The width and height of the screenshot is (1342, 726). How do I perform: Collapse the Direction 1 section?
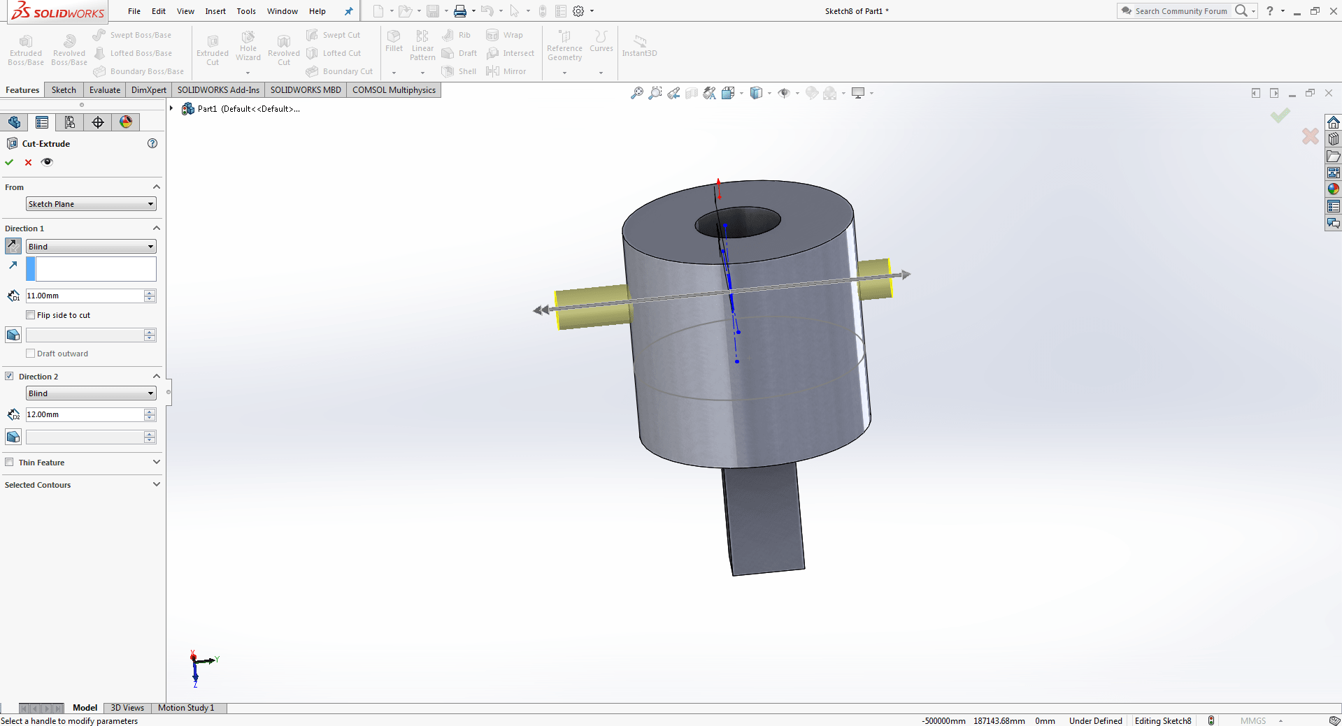point(157,228)
